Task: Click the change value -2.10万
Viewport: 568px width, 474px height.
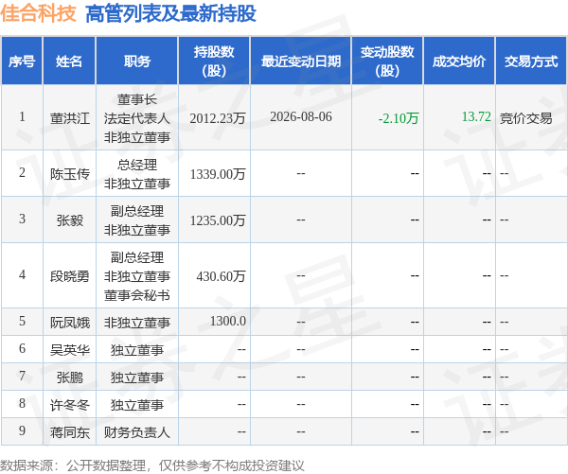Action: [x=399, y=118]
